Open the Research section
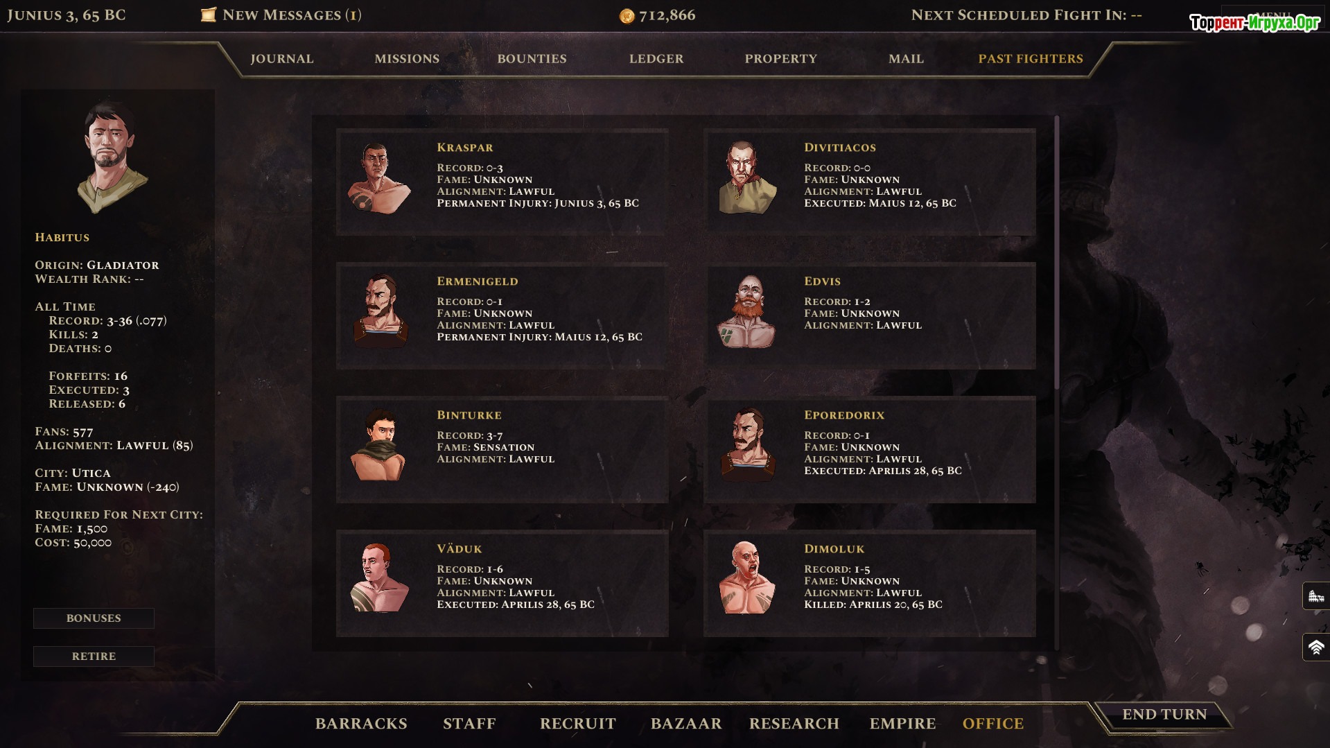Screen dimensions: 1330x748 [794, 724]
